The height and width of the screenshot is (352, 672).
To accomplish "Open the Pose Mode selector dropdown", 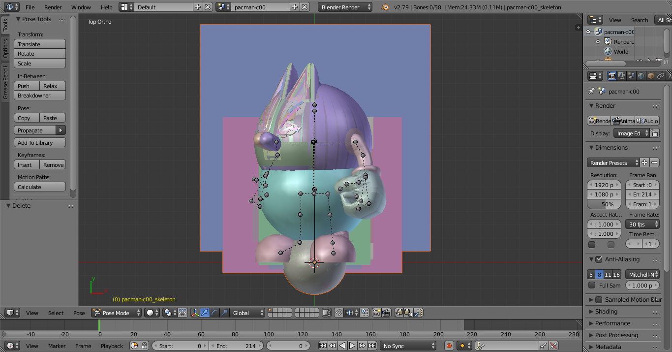I will [116, 313].
